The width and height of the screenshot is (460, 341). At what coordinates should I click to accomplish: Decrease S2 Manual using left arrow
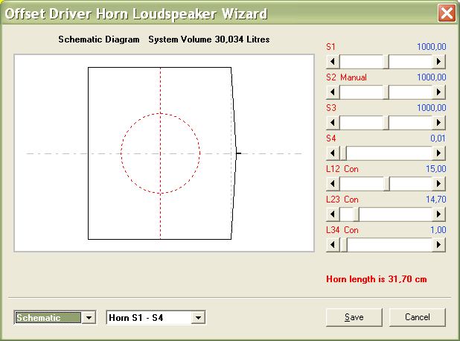(333, 92)
